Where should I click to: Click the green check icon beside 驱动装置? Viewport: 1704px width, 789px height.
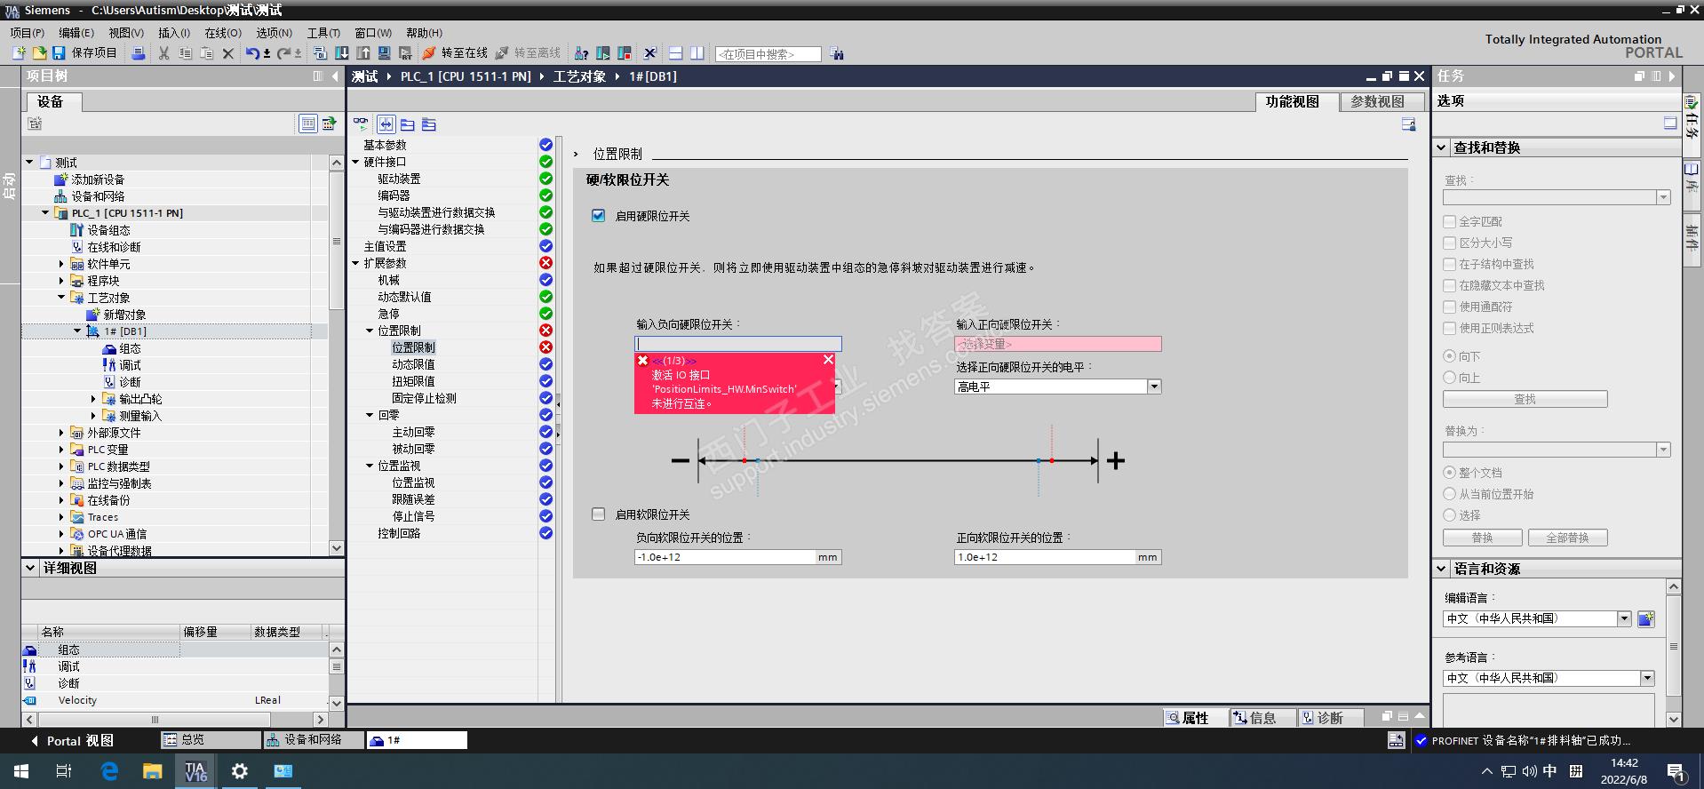click(546, 179)
